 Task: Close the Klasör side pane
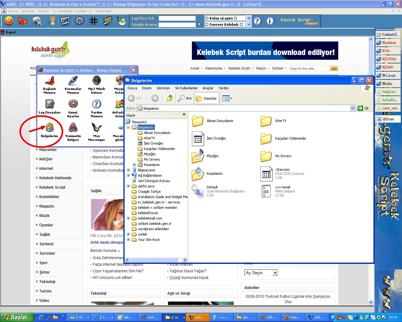click(x=184, y=114)
